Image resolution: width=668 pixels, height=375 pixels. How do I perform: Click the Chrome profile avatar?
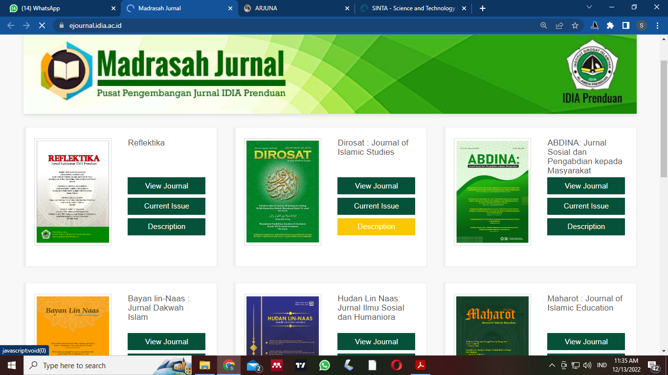(641, 25)
